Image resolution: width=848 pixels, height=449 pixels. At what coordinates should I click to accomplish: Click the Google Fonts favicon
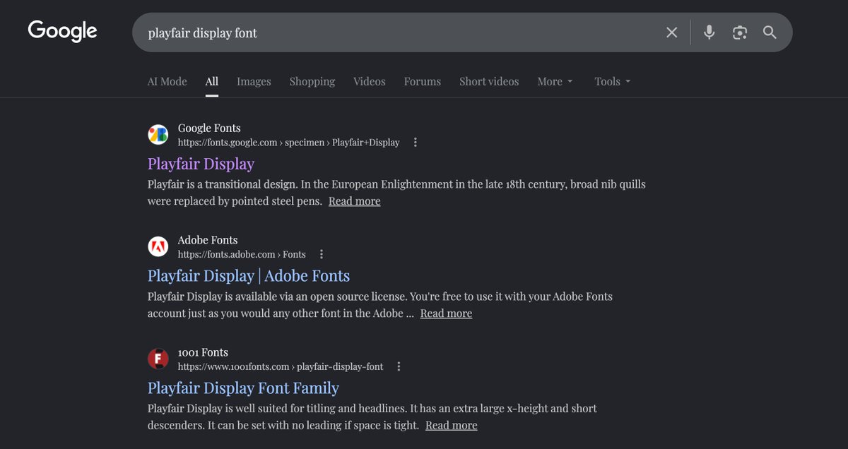point(158,135)
